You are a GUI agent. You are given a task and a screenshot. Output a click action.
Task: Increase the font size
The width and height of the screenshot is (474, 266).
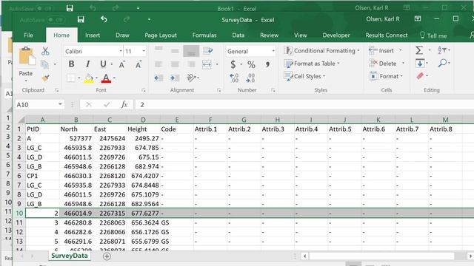click(x=122, y=64)
